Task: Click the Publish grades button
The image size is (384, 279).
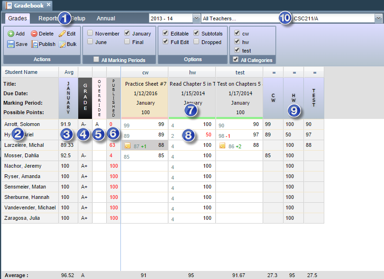Action: pos(43,44)
